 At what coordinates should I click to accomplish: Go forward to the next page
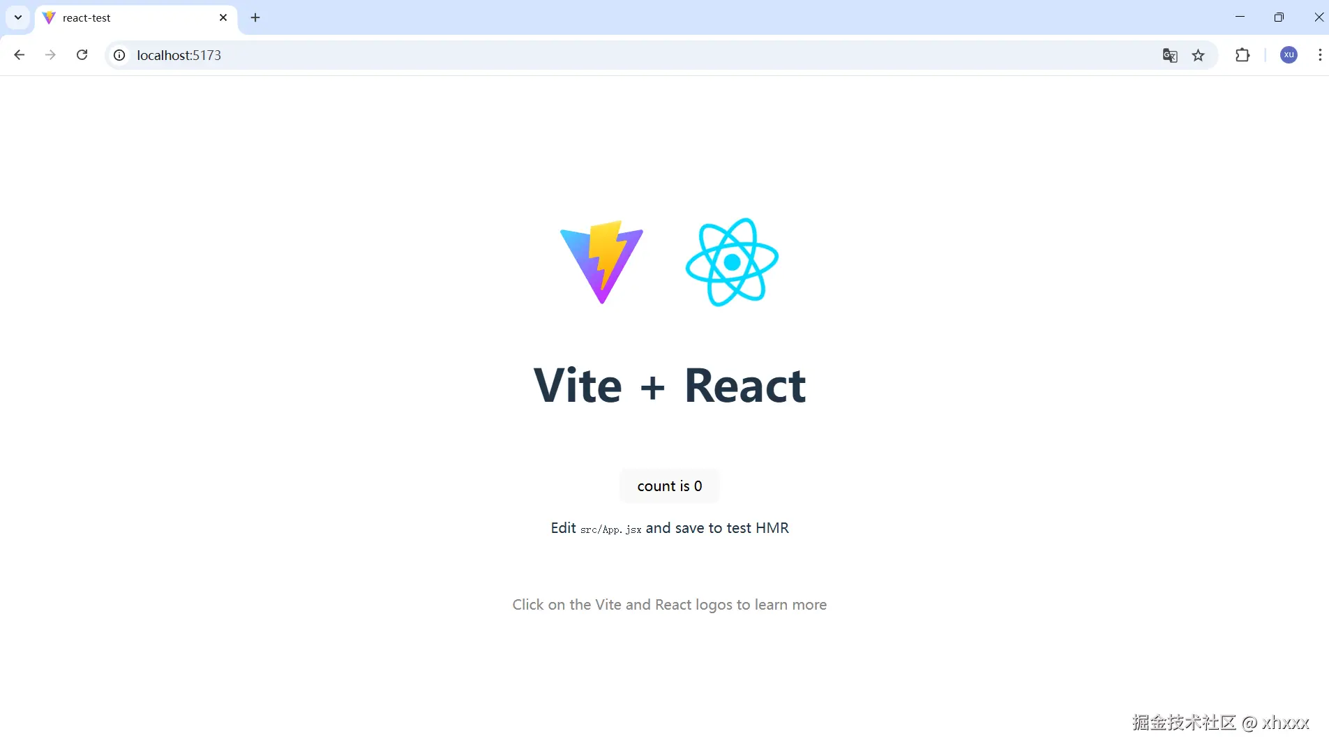point(50,55)
